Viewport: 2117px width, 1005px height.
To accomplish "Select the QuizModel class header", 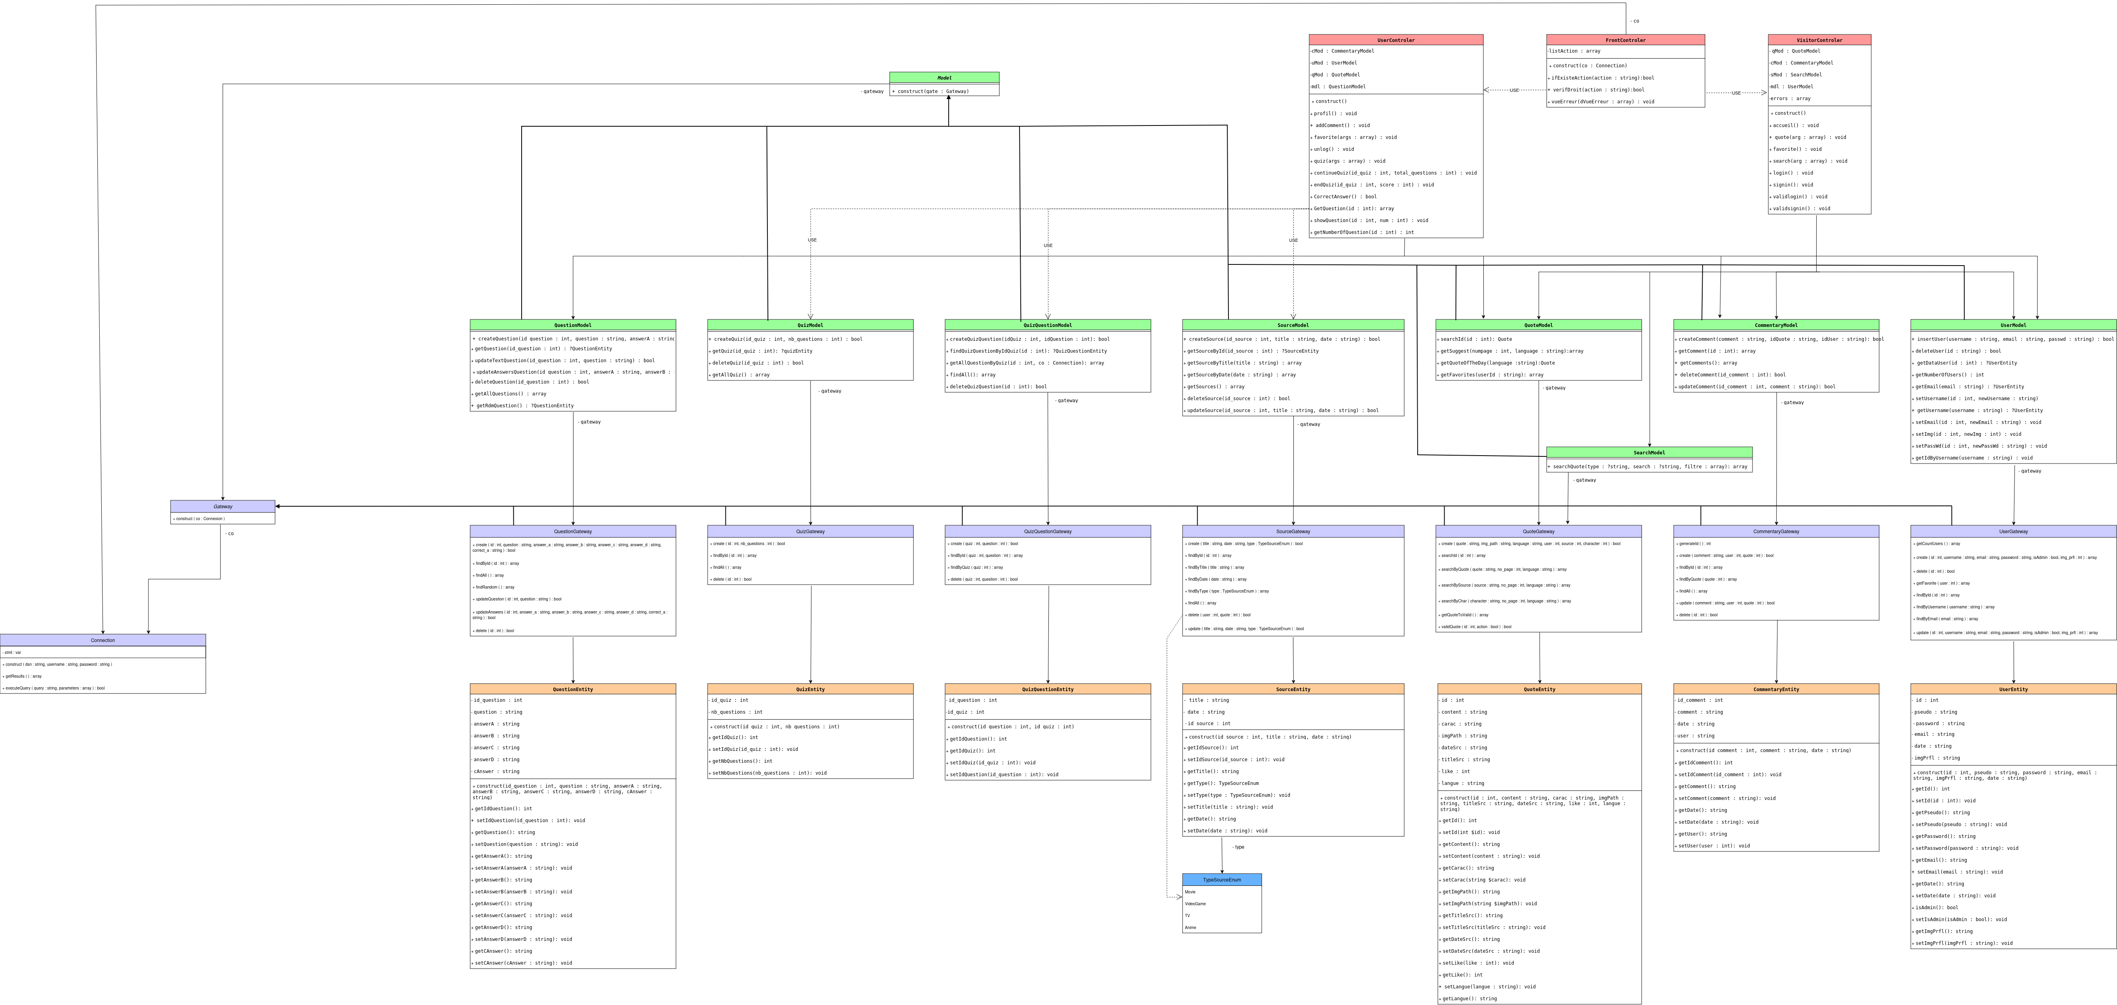I will 810,325.
